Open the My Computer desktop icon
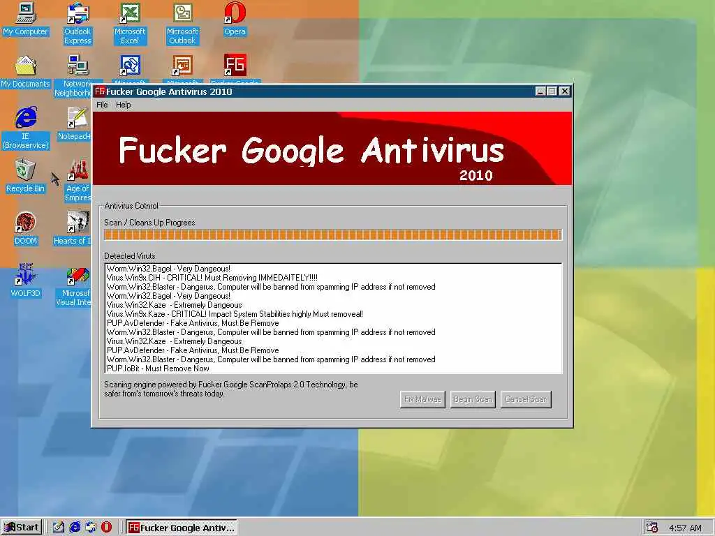 pyautogui.click(x=25, y=19)
